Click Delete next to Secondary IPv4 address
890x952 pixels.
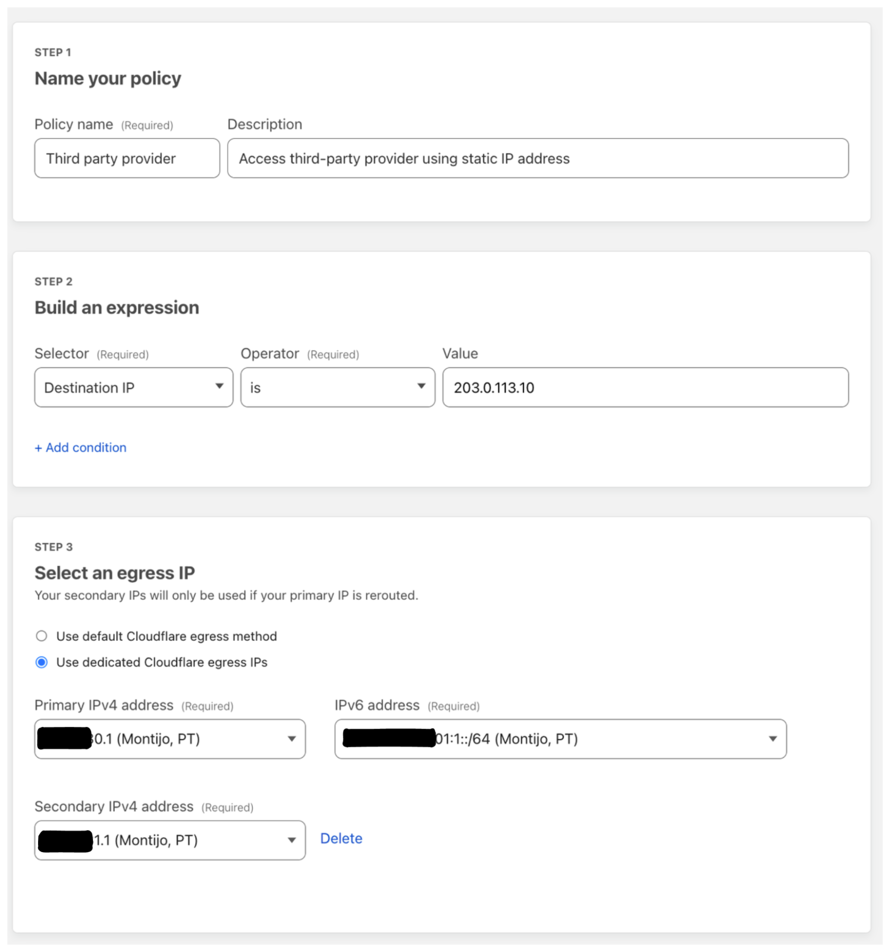pyautogui.click(x=341, y=839)
